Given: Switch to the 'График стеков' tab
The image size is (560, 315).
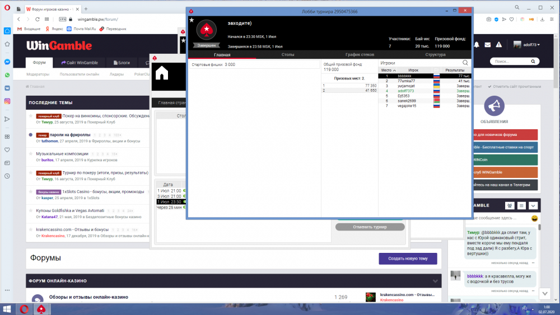Looking at the screenshot, I should 360,55.
